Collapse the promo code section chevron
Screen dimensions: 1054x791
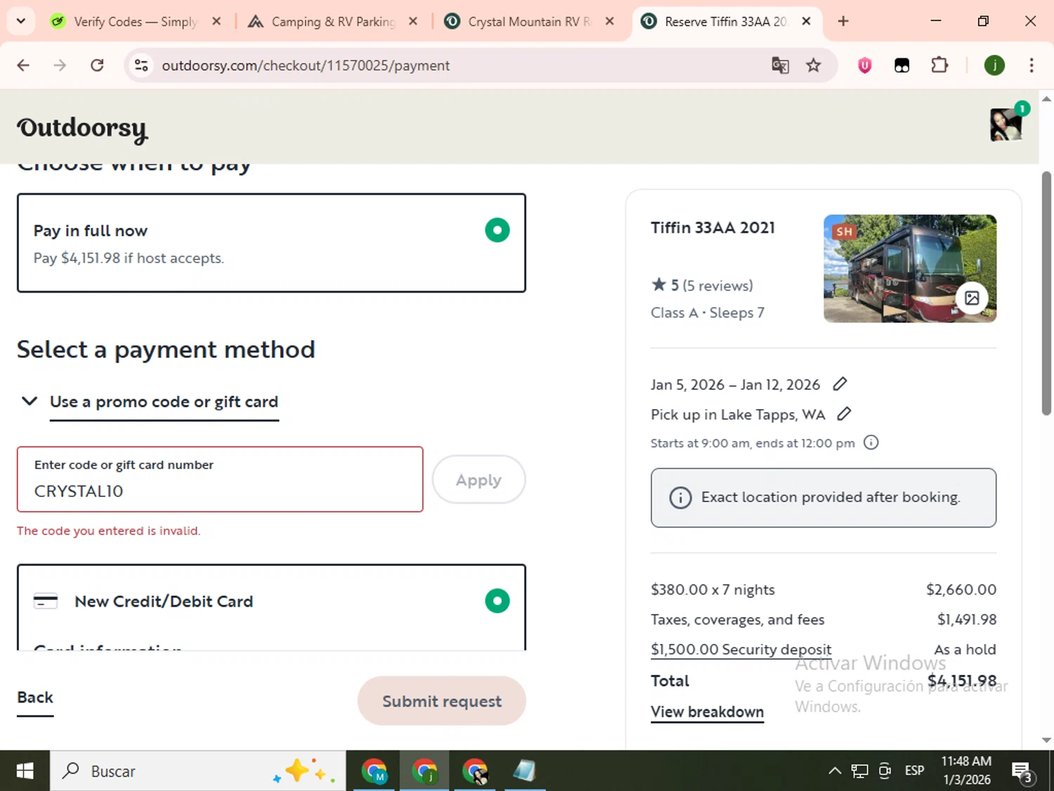(30, 401)
